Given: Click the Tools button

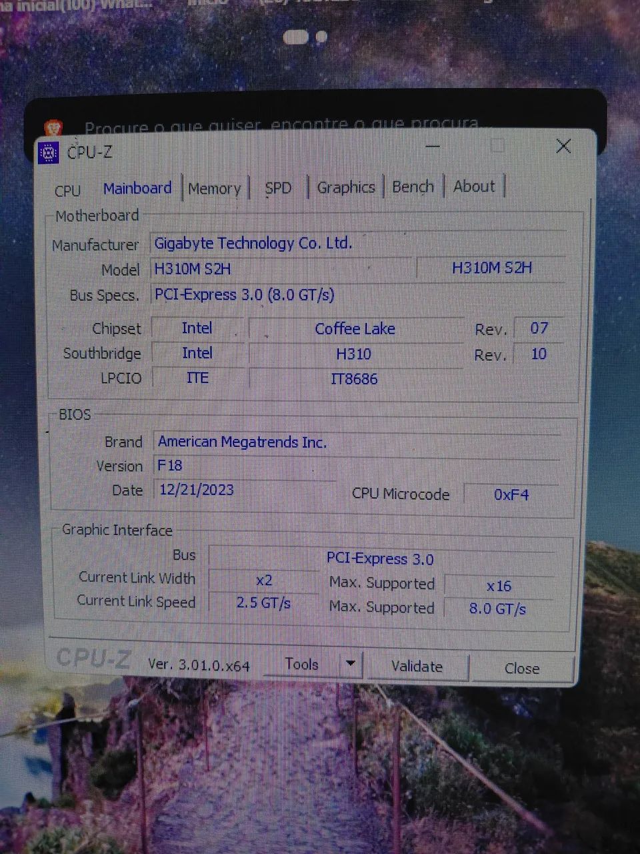Looking at the screenshot, I should tap(301, 665).
